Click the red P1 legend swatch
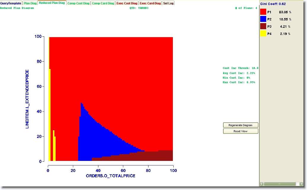Image resolution: width=307 pixels, height=190 pixels. 263,12
